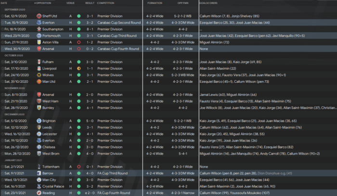Viewport: 337px width, 196px height.
Task: Click the Chelsea opposition name
Action: click(49, 147)
